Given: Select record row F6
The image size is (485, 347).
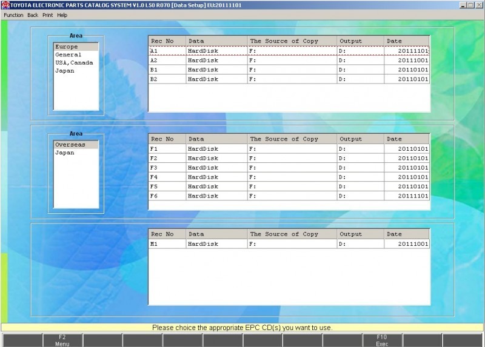Looking at the screenshot, I should tap(289, 196).
